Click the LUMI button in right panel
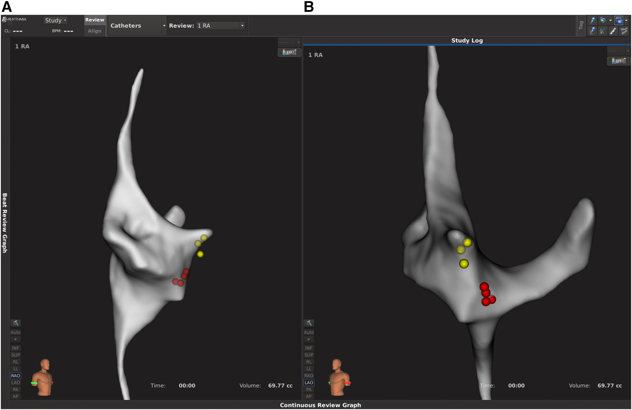Viewport: 632px width, 410px height. click(618, 61)
